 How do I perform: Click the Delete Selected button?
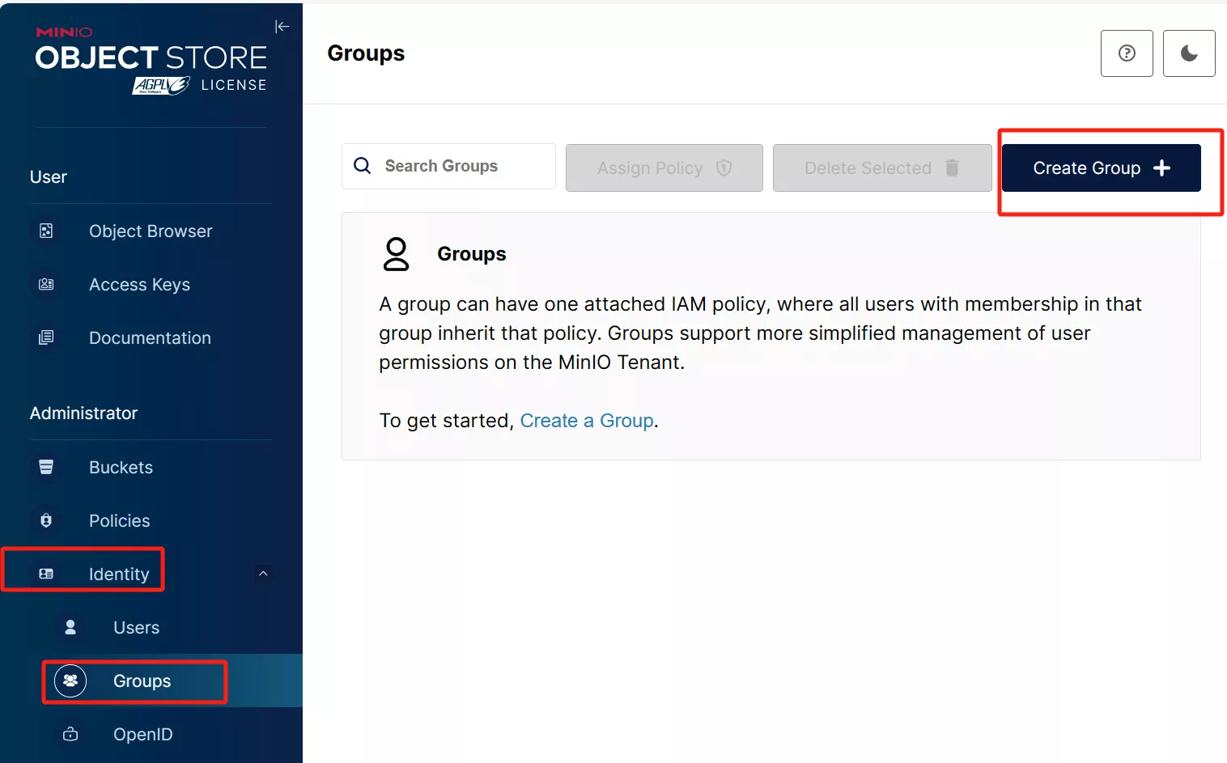pyautogui.click(x=881, y=168)
